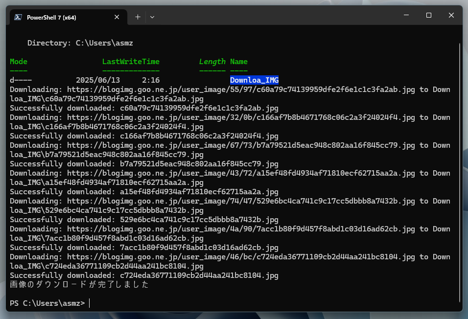Minimize the terminal window
Screen dimensions: 468x319
tap(406, 15)
